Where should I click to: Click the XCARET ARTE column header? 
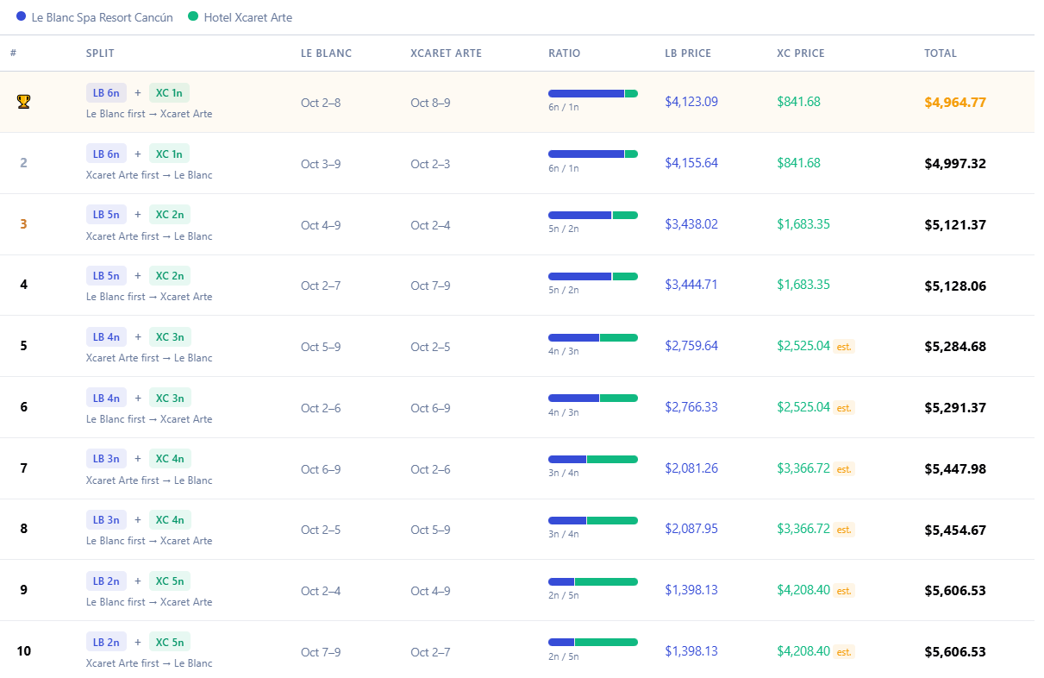click(x=446, y=53)
